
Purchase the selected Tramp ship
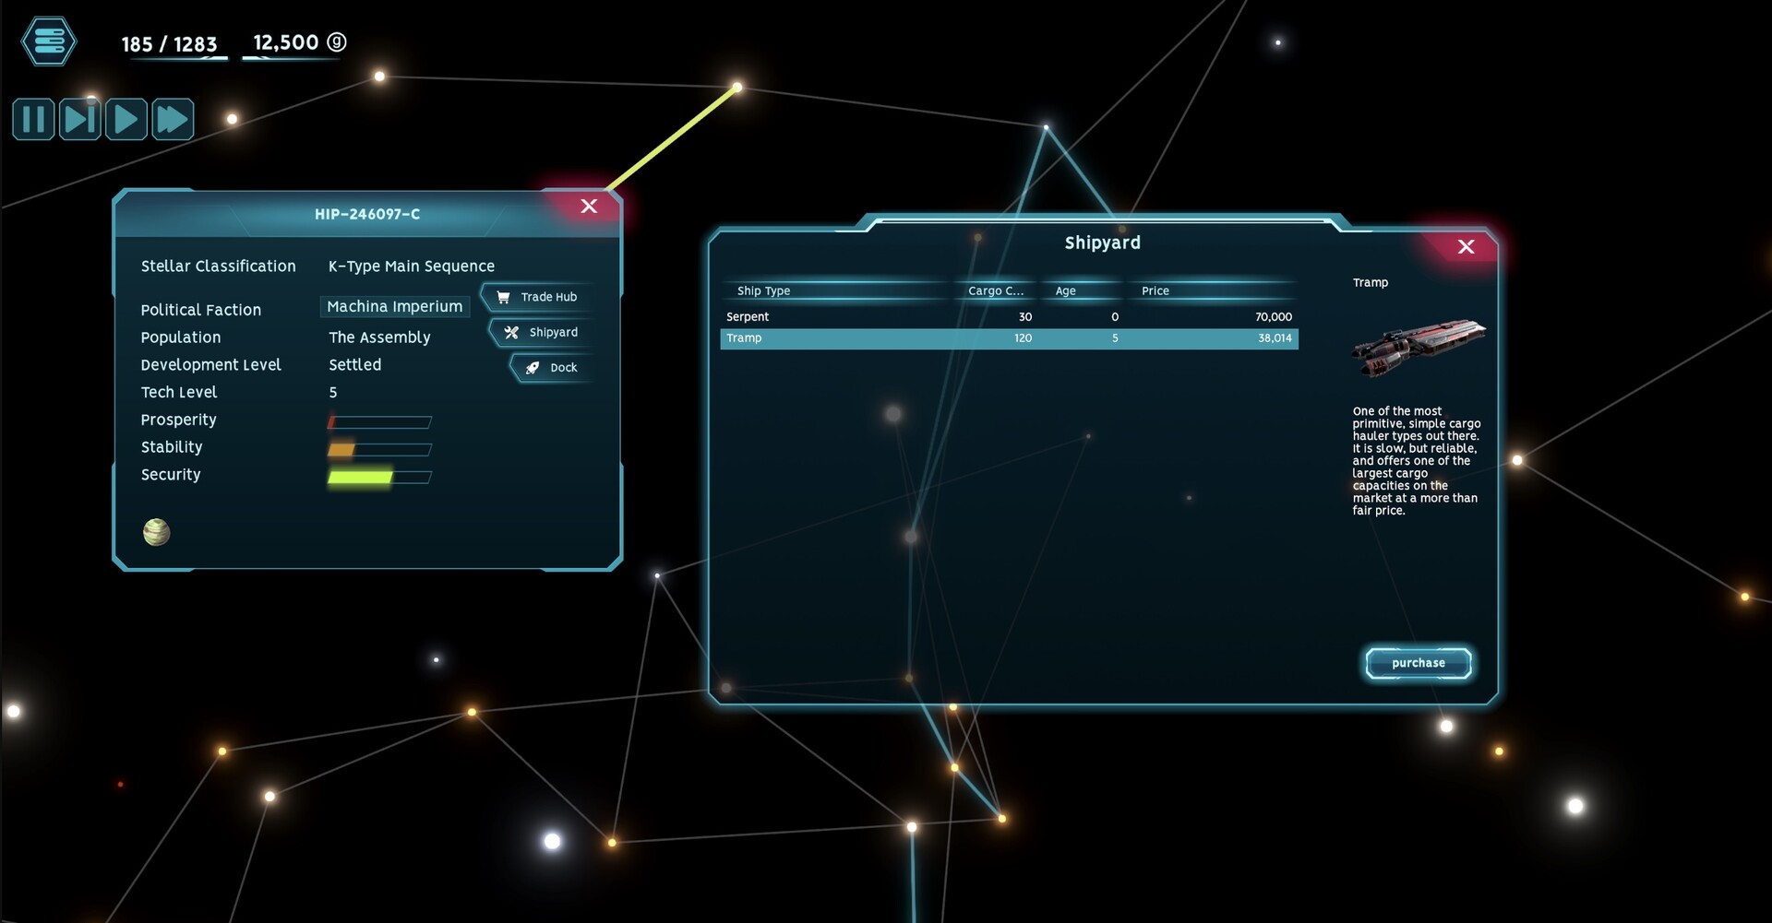(1419, 663)
